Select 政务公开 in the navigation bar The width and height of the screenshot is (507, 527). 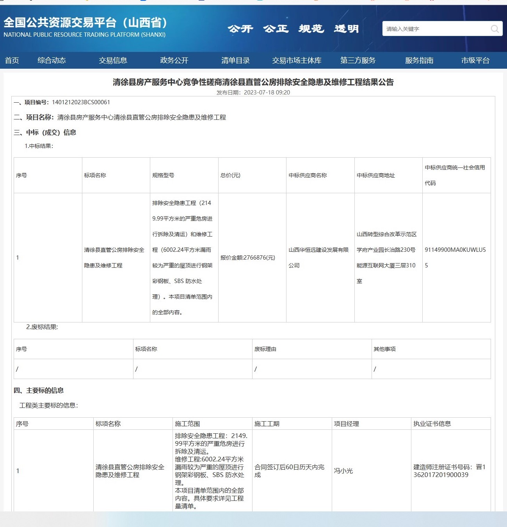(x=174, y=61)
